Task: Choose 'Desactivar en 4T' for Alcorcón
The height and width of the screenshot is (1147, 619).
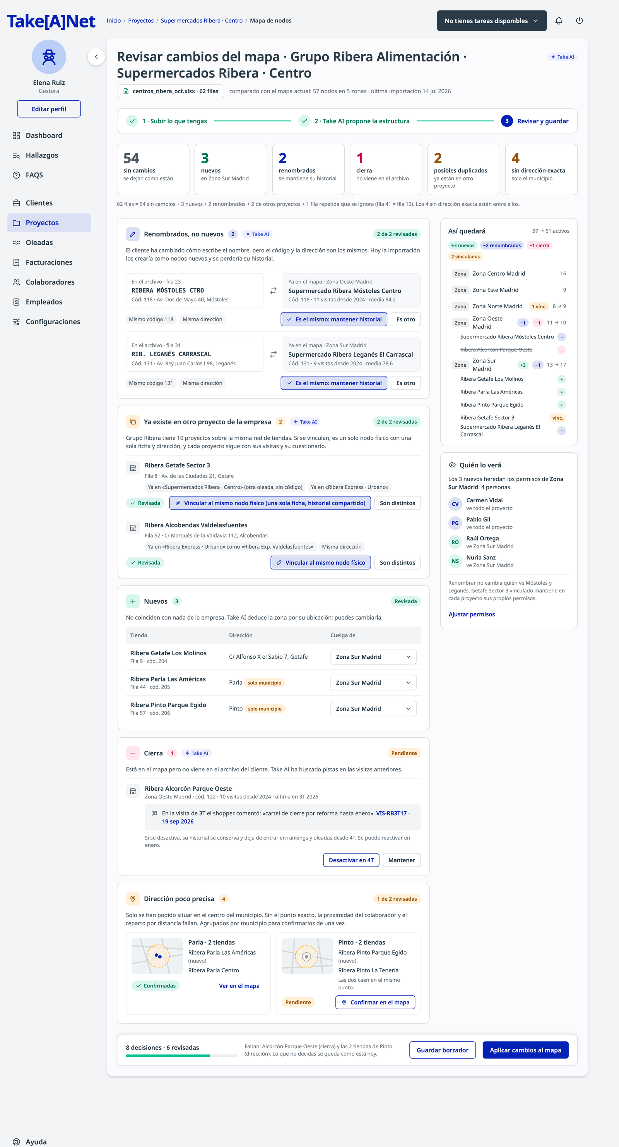Action: point(351,860)
